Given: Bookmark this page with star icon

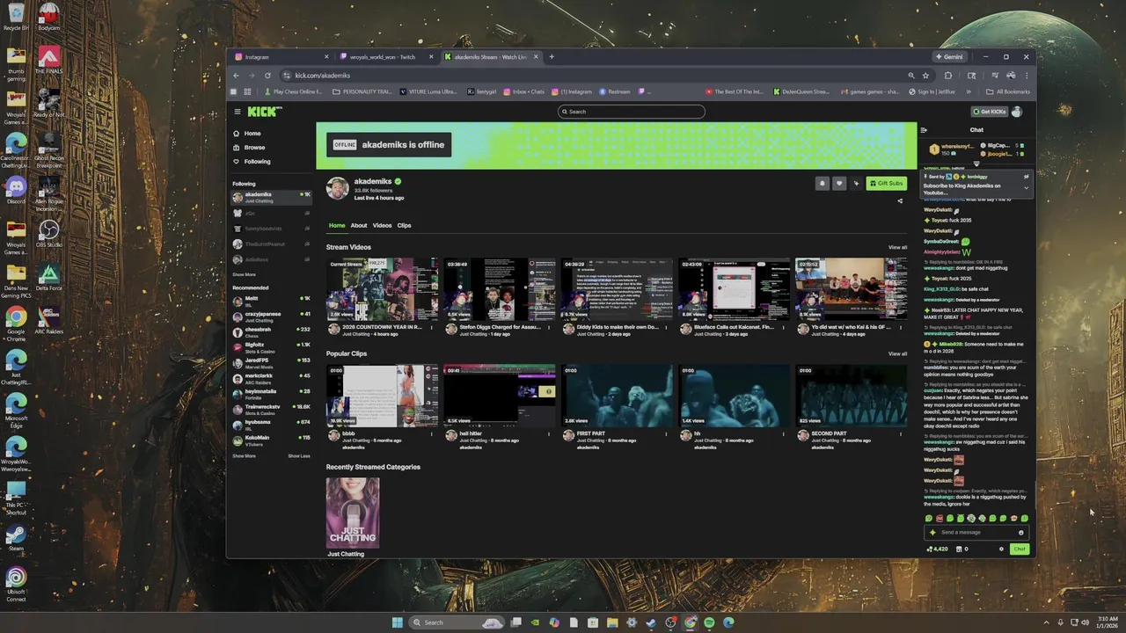Looking at the screenshot, I should (x=925, y=76).
